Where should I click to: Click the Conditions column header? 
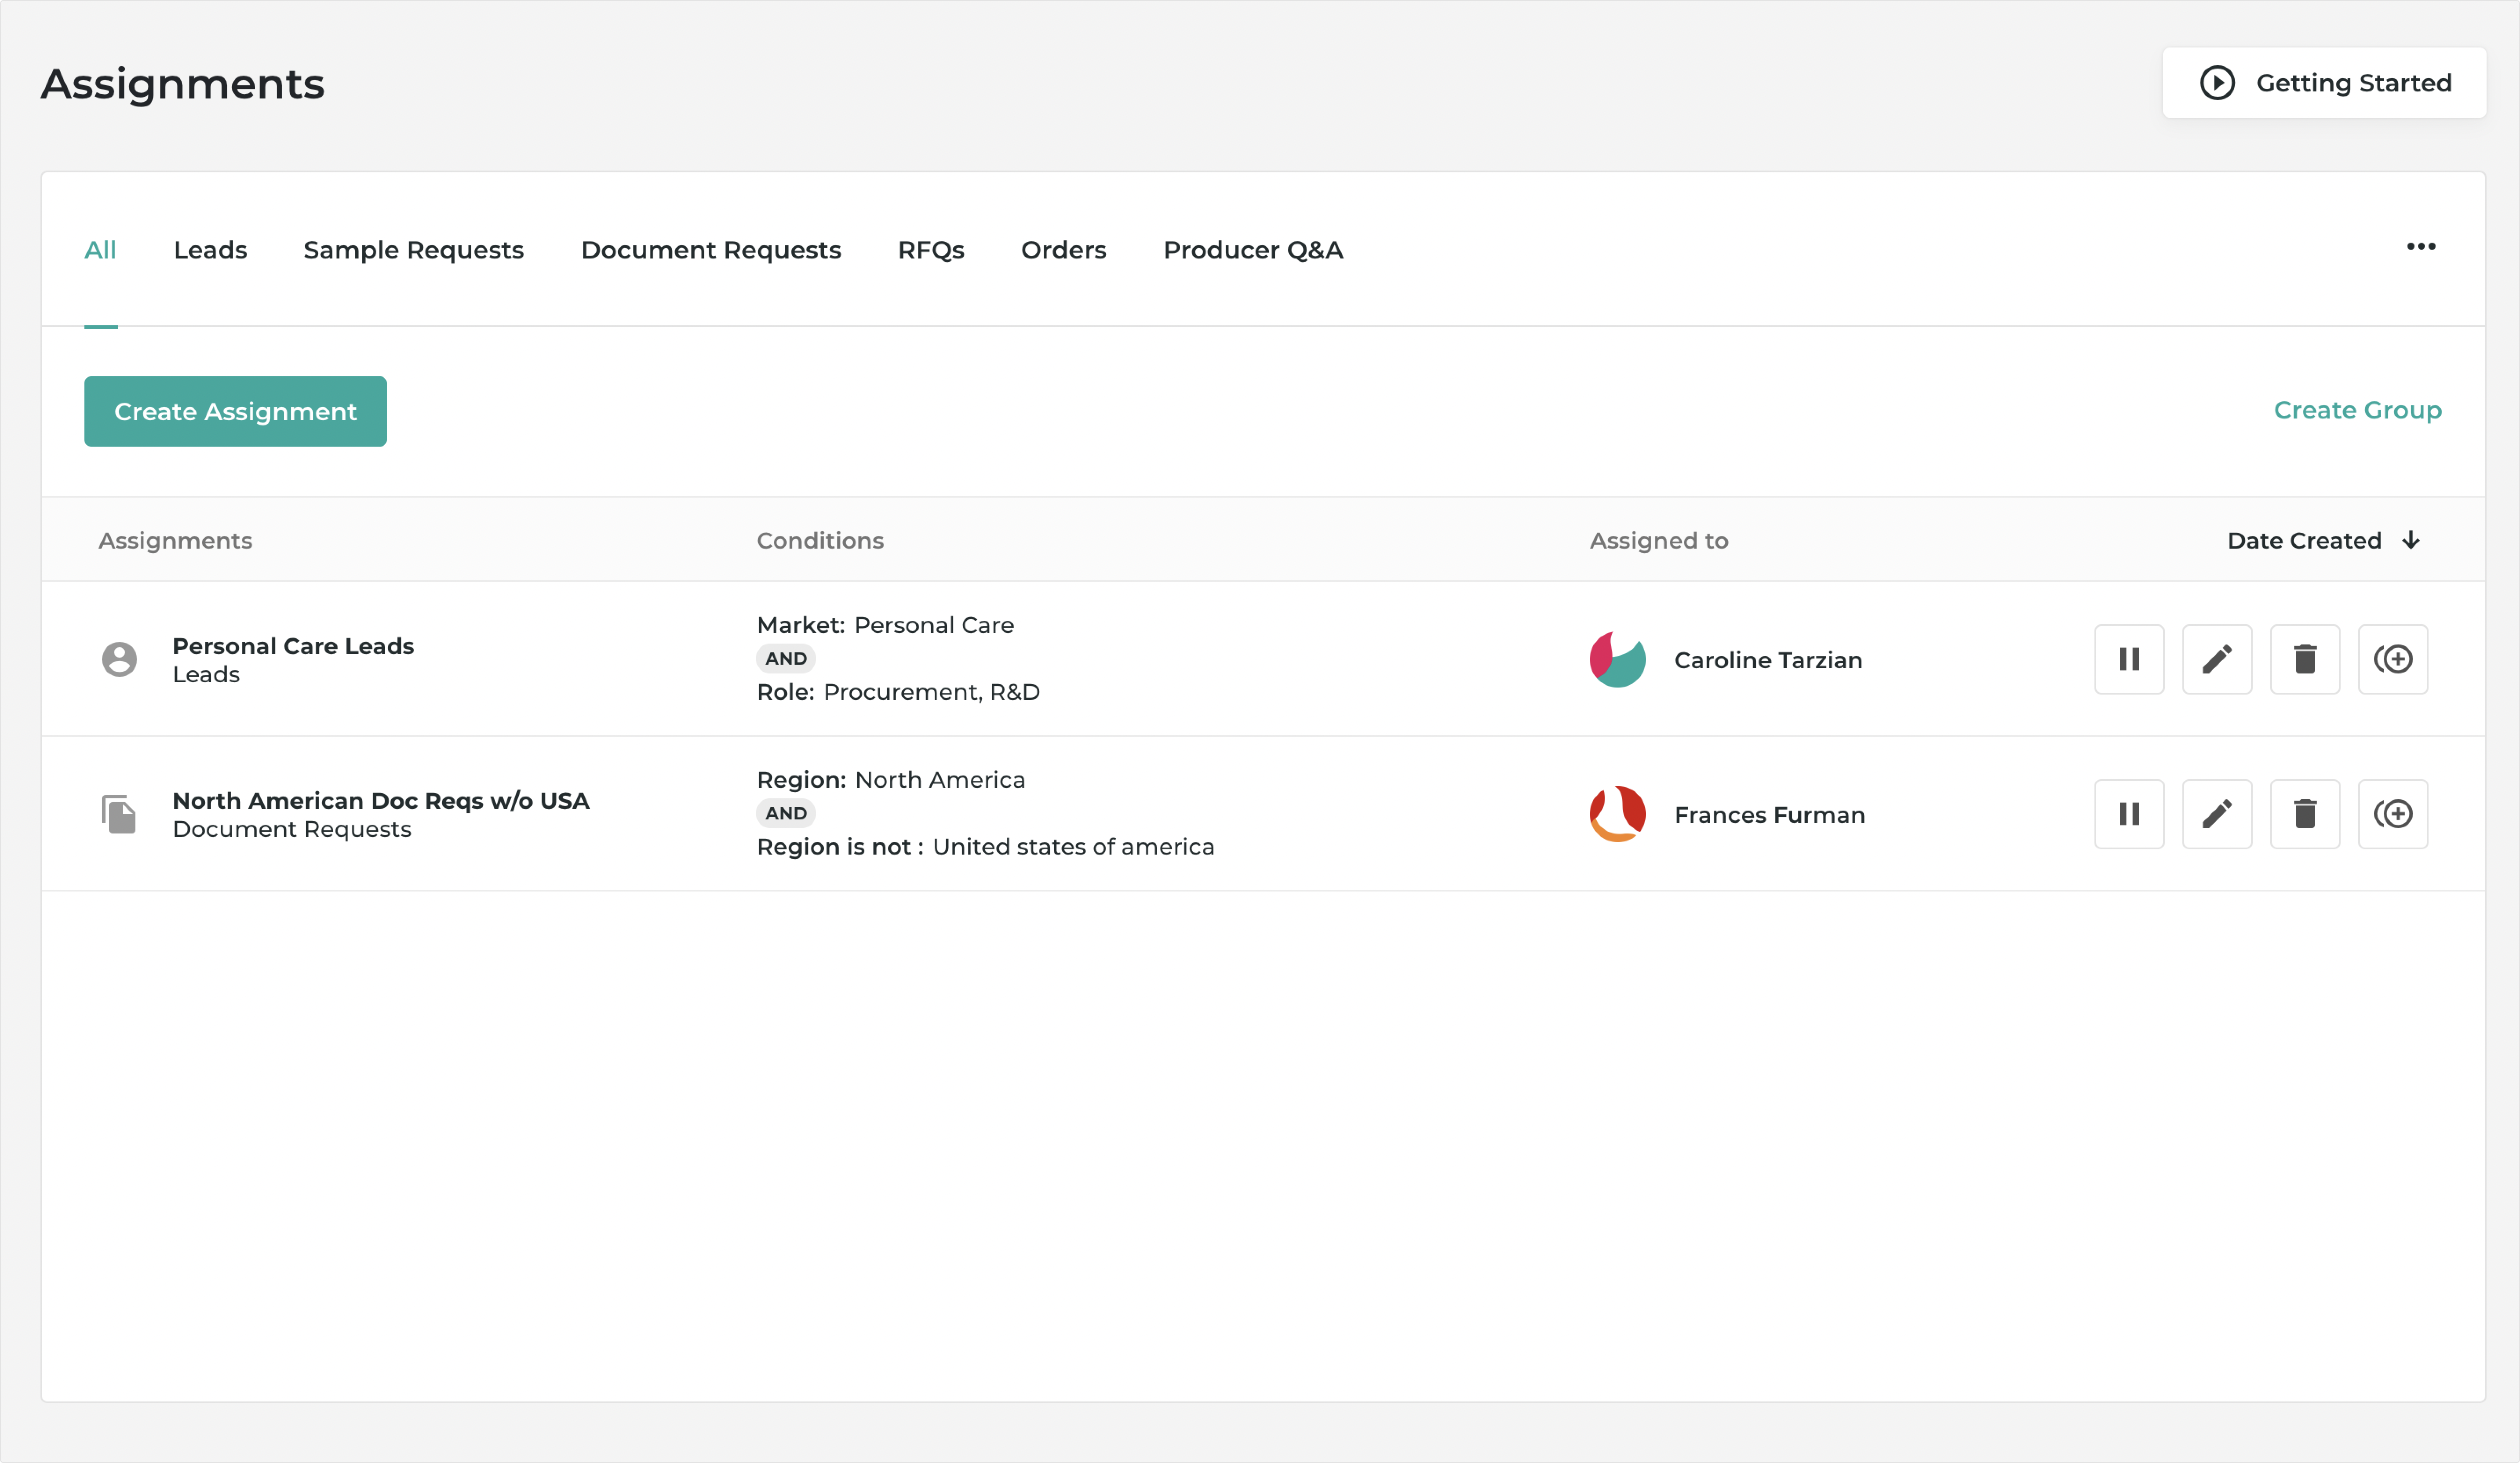point(820,541)
